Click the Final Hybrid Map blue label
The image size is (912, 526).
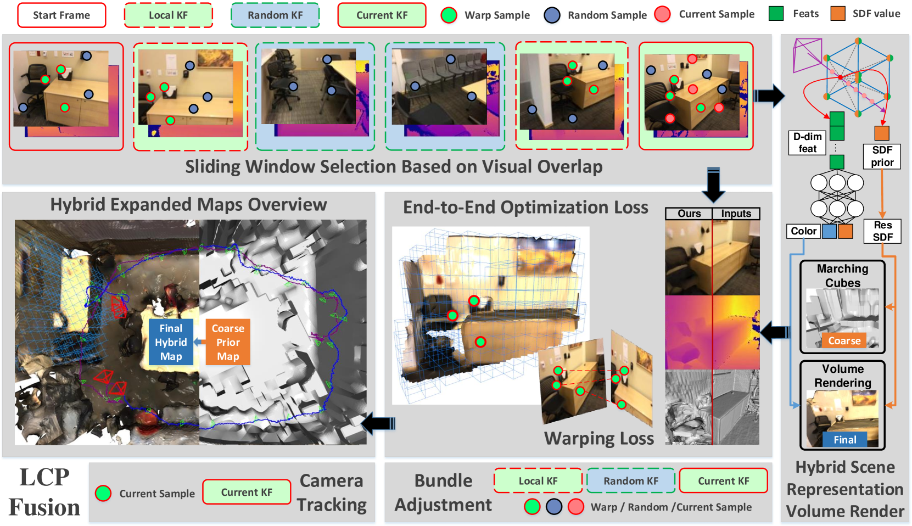coord(171,342)
